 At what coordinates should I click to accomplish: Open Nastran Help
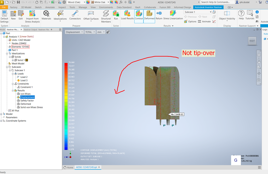click(x=241, y=15)
